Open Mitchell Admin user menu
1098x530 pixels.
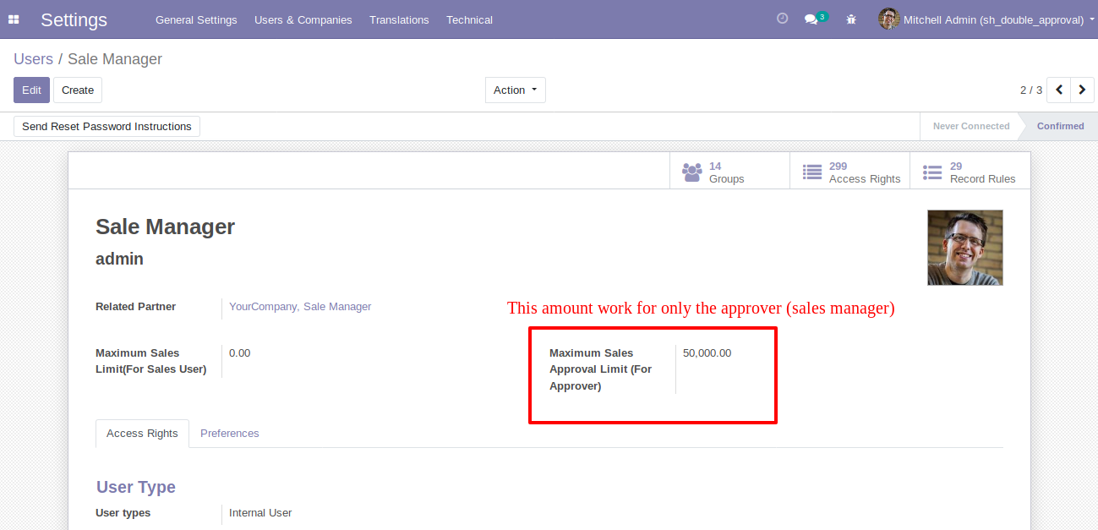pos(982,19)
